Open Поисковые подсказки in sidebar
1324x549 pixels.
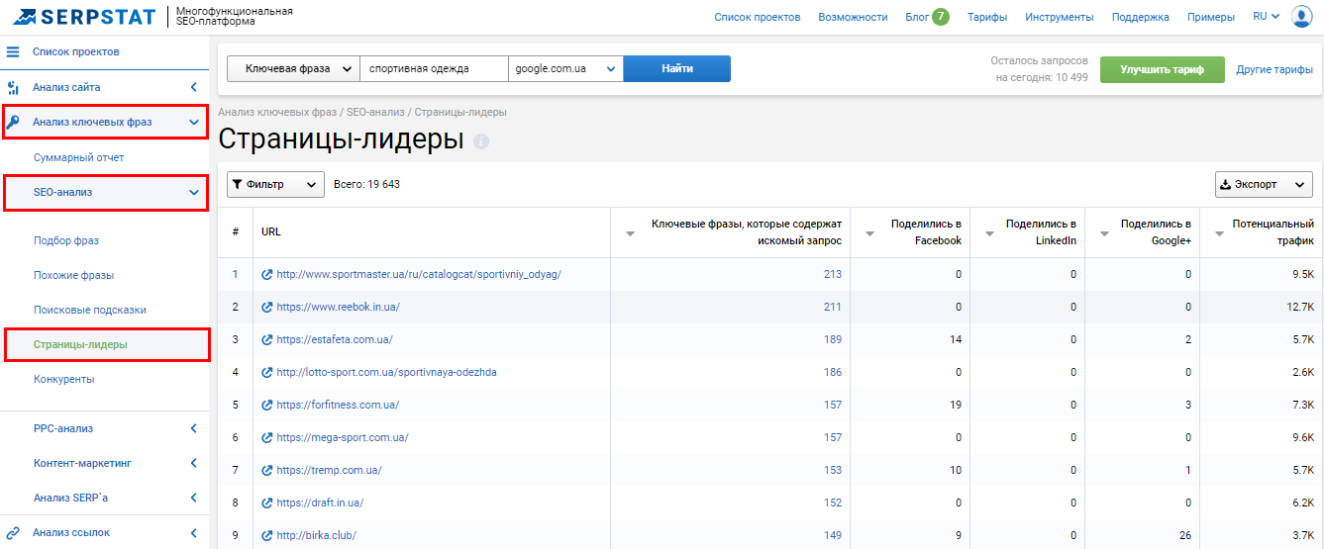click(x=90, y=310)
